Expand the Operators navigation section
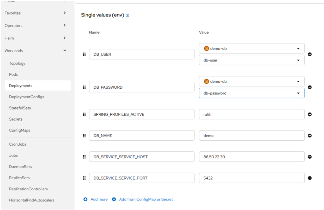Image resolution: width=324 pixels, height=210 pixels. (35, 26)
